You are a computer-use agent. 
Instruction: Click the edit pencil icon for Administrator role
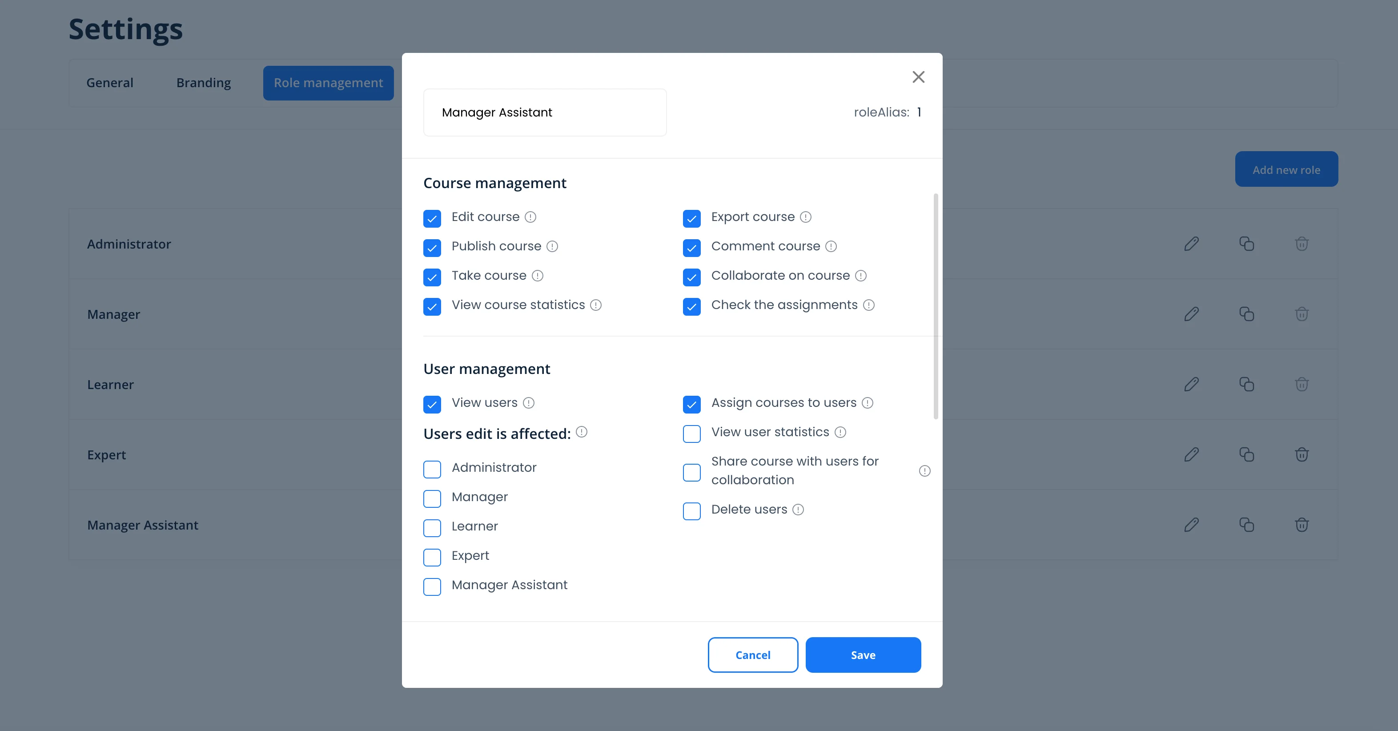click(x=1191, y=244)
